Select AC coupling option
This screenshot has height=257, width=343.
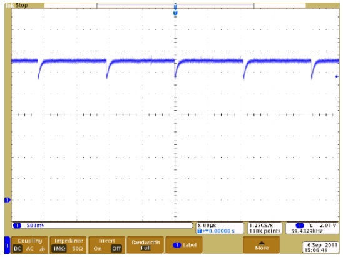pyautogui.click(x=30, y=248)
